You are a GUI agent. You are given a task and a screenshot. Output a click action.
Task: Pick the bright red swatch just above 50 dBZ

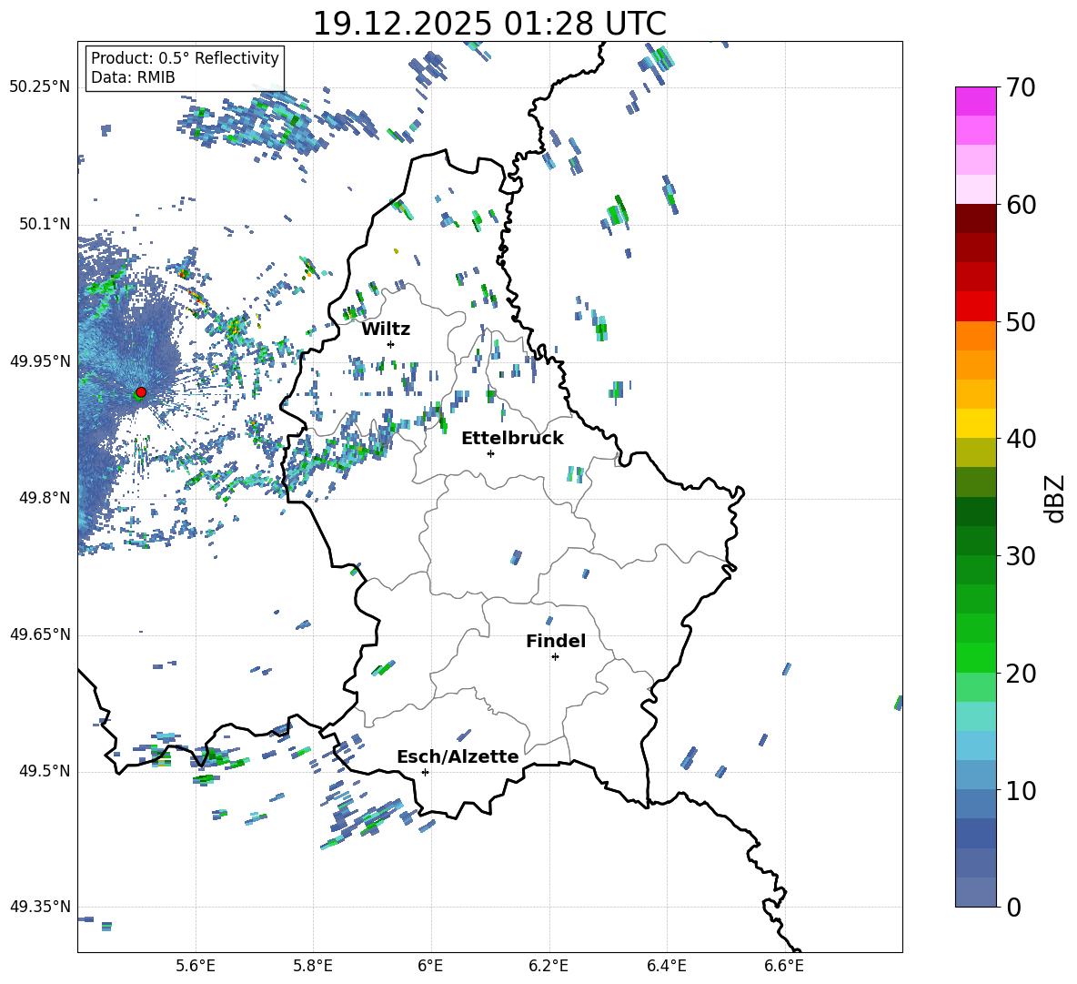point(976,306)
